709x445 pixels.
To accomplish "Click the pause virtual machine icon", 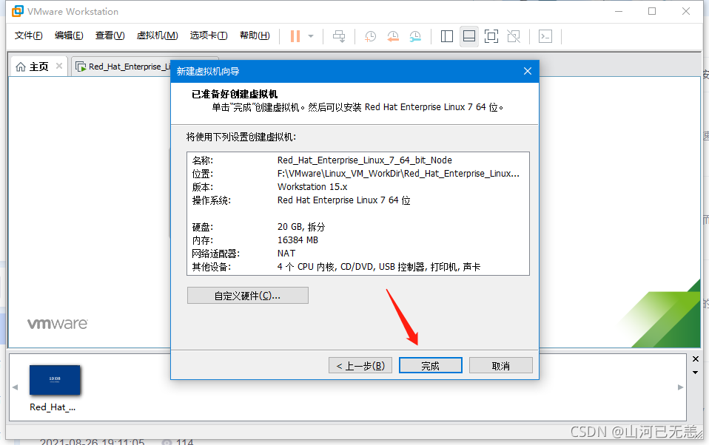I will (x=295, y=36).
